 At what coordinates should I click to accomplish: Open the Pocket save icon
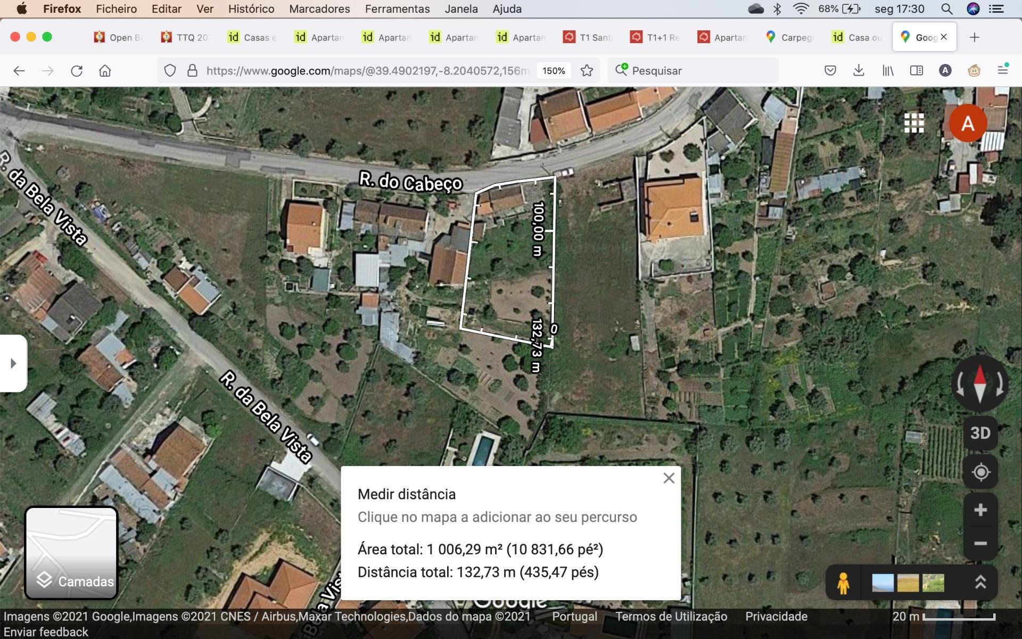(830, 70)
